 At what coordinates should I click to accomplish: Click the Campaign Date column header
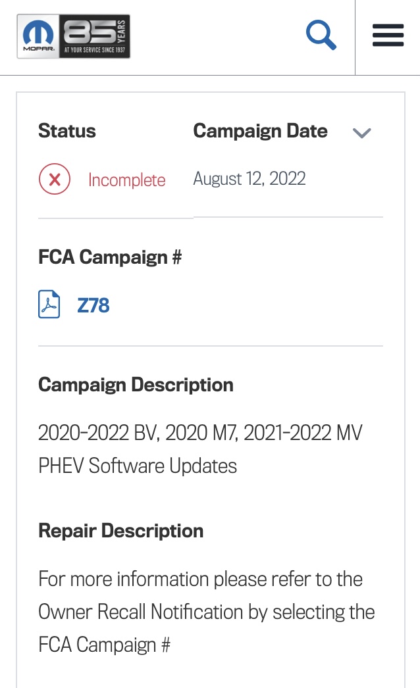click(x=260, y=131)
